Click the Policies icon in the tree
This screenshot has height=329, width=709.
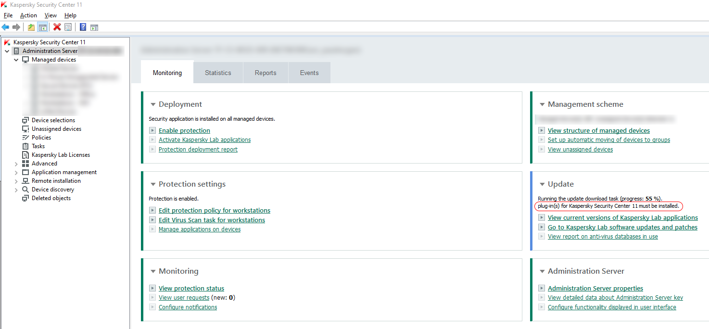25,138
